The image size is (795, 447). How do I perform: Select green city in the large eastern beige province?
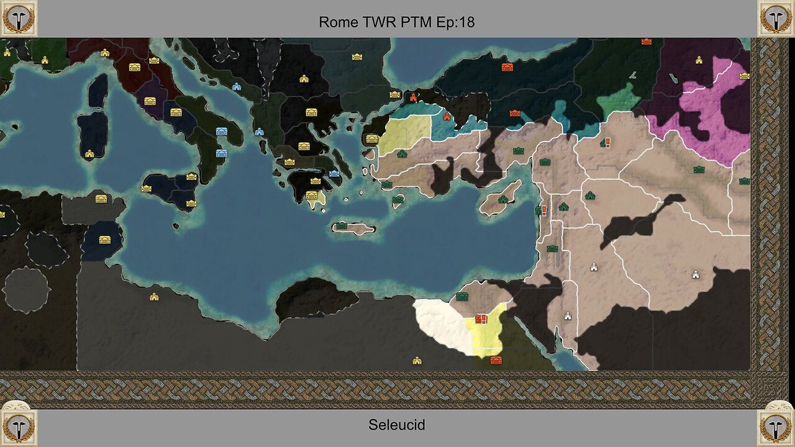point(699,169)
